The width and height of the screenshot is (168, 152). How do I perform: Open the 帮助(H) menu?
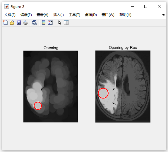125,15
